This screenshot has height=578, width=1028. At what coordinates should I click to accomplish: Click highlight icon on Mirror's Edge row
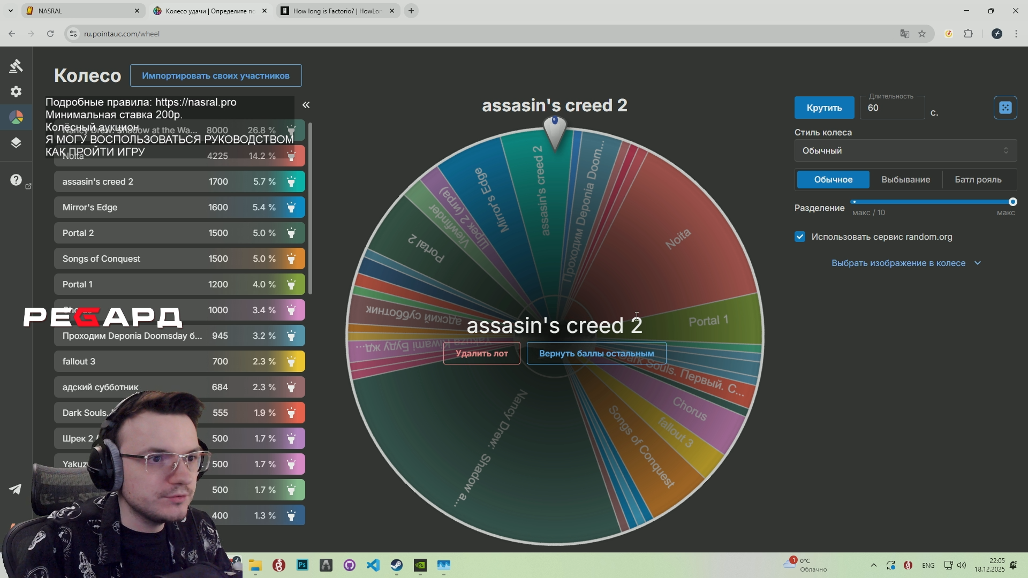[291, 208]
